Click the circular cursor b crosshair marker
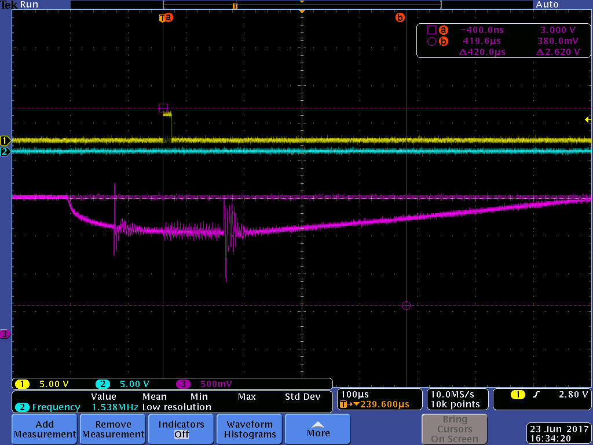 tap(406, 305)
